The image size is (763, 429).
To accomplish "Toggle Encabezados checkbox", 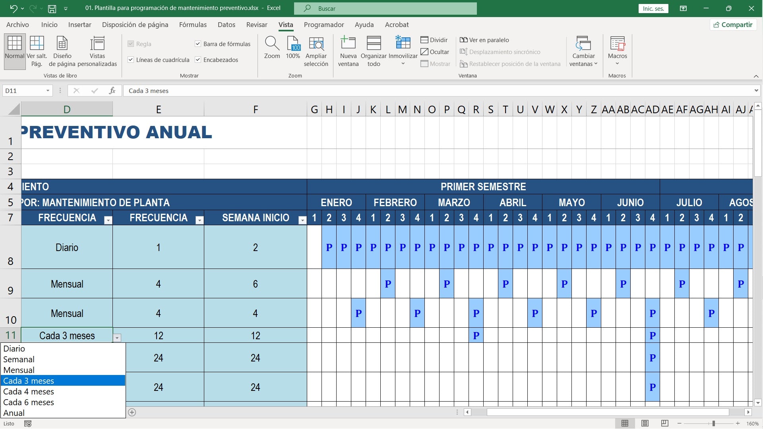I will [x=198, y=60].
